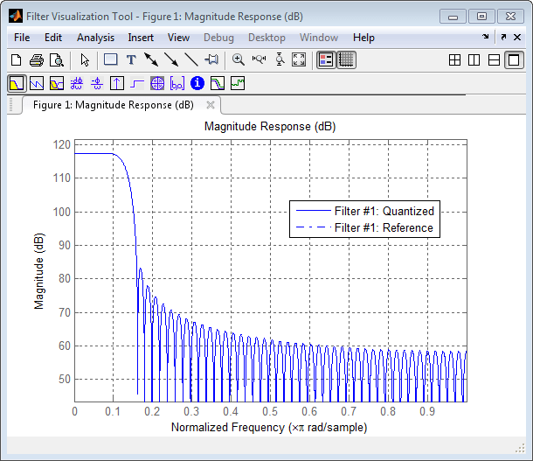Switch to Phase Response analysis
Viewport: 533px width, 461px height.
(37, 84)
